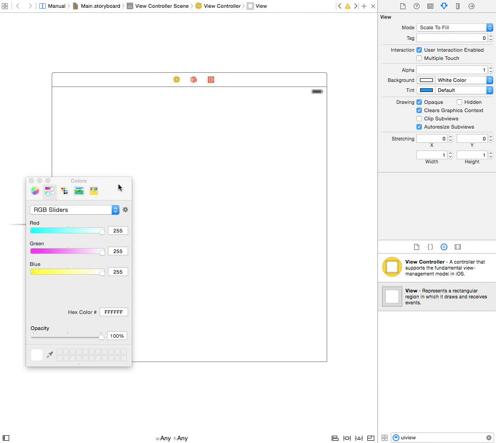Select the First Responder cube icon
Viewport: 496px width, 443px height.
(194, 80)
